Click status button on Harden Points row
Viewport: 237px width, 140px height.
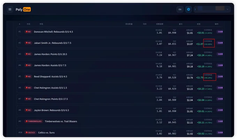[x=220, y=54]
